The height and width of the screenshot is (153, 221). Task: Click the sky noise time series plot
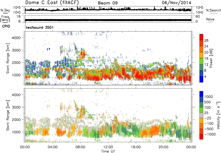(x=108, y=10)
